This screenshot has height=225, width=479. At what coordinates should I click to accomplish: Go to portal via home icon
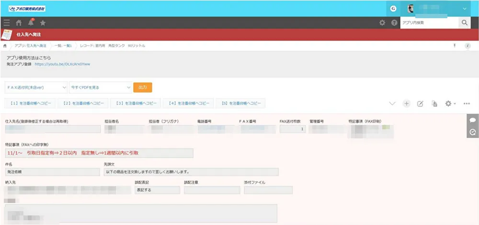point(19,22)
